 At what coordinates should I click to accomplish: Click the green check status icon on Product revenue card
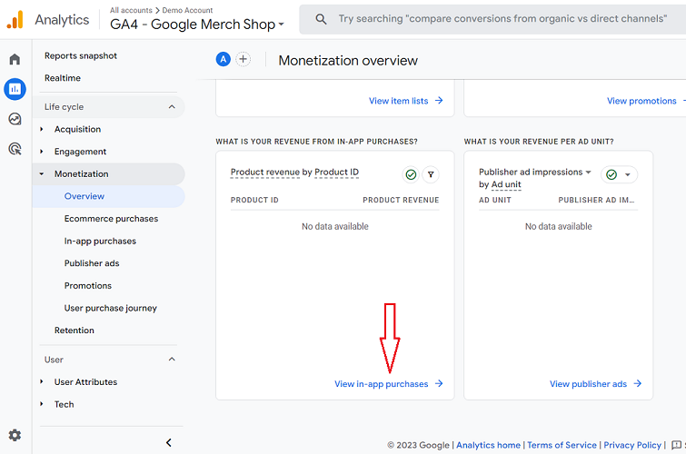click(411, 174)
